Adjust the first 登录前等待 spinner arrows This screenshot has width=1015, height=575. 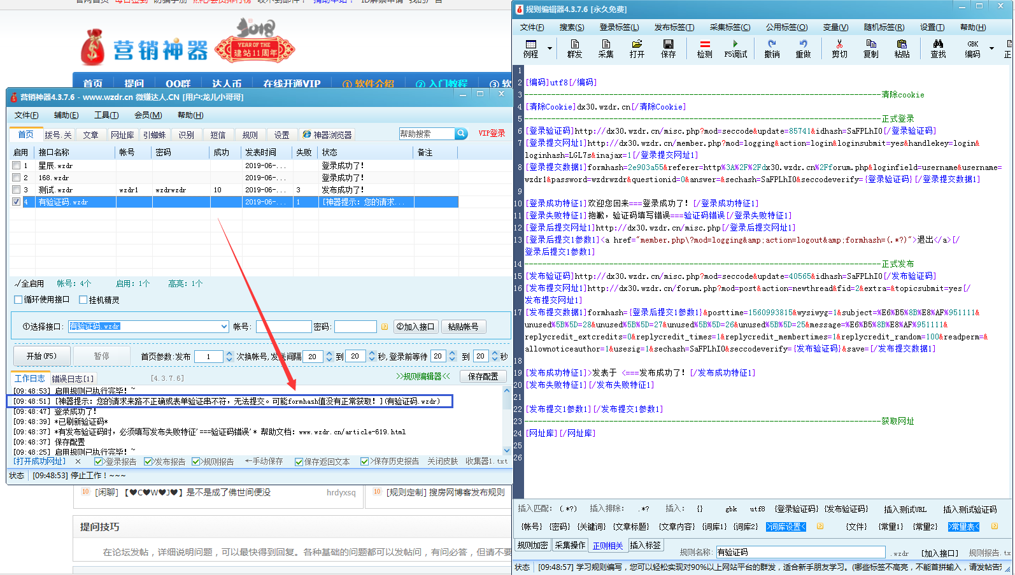453,357
